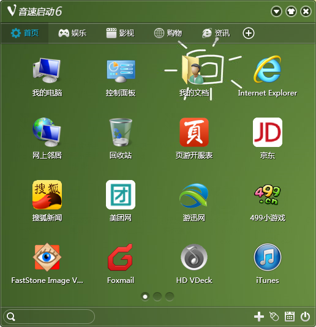Select first page indicator dot

pos(145,296)
